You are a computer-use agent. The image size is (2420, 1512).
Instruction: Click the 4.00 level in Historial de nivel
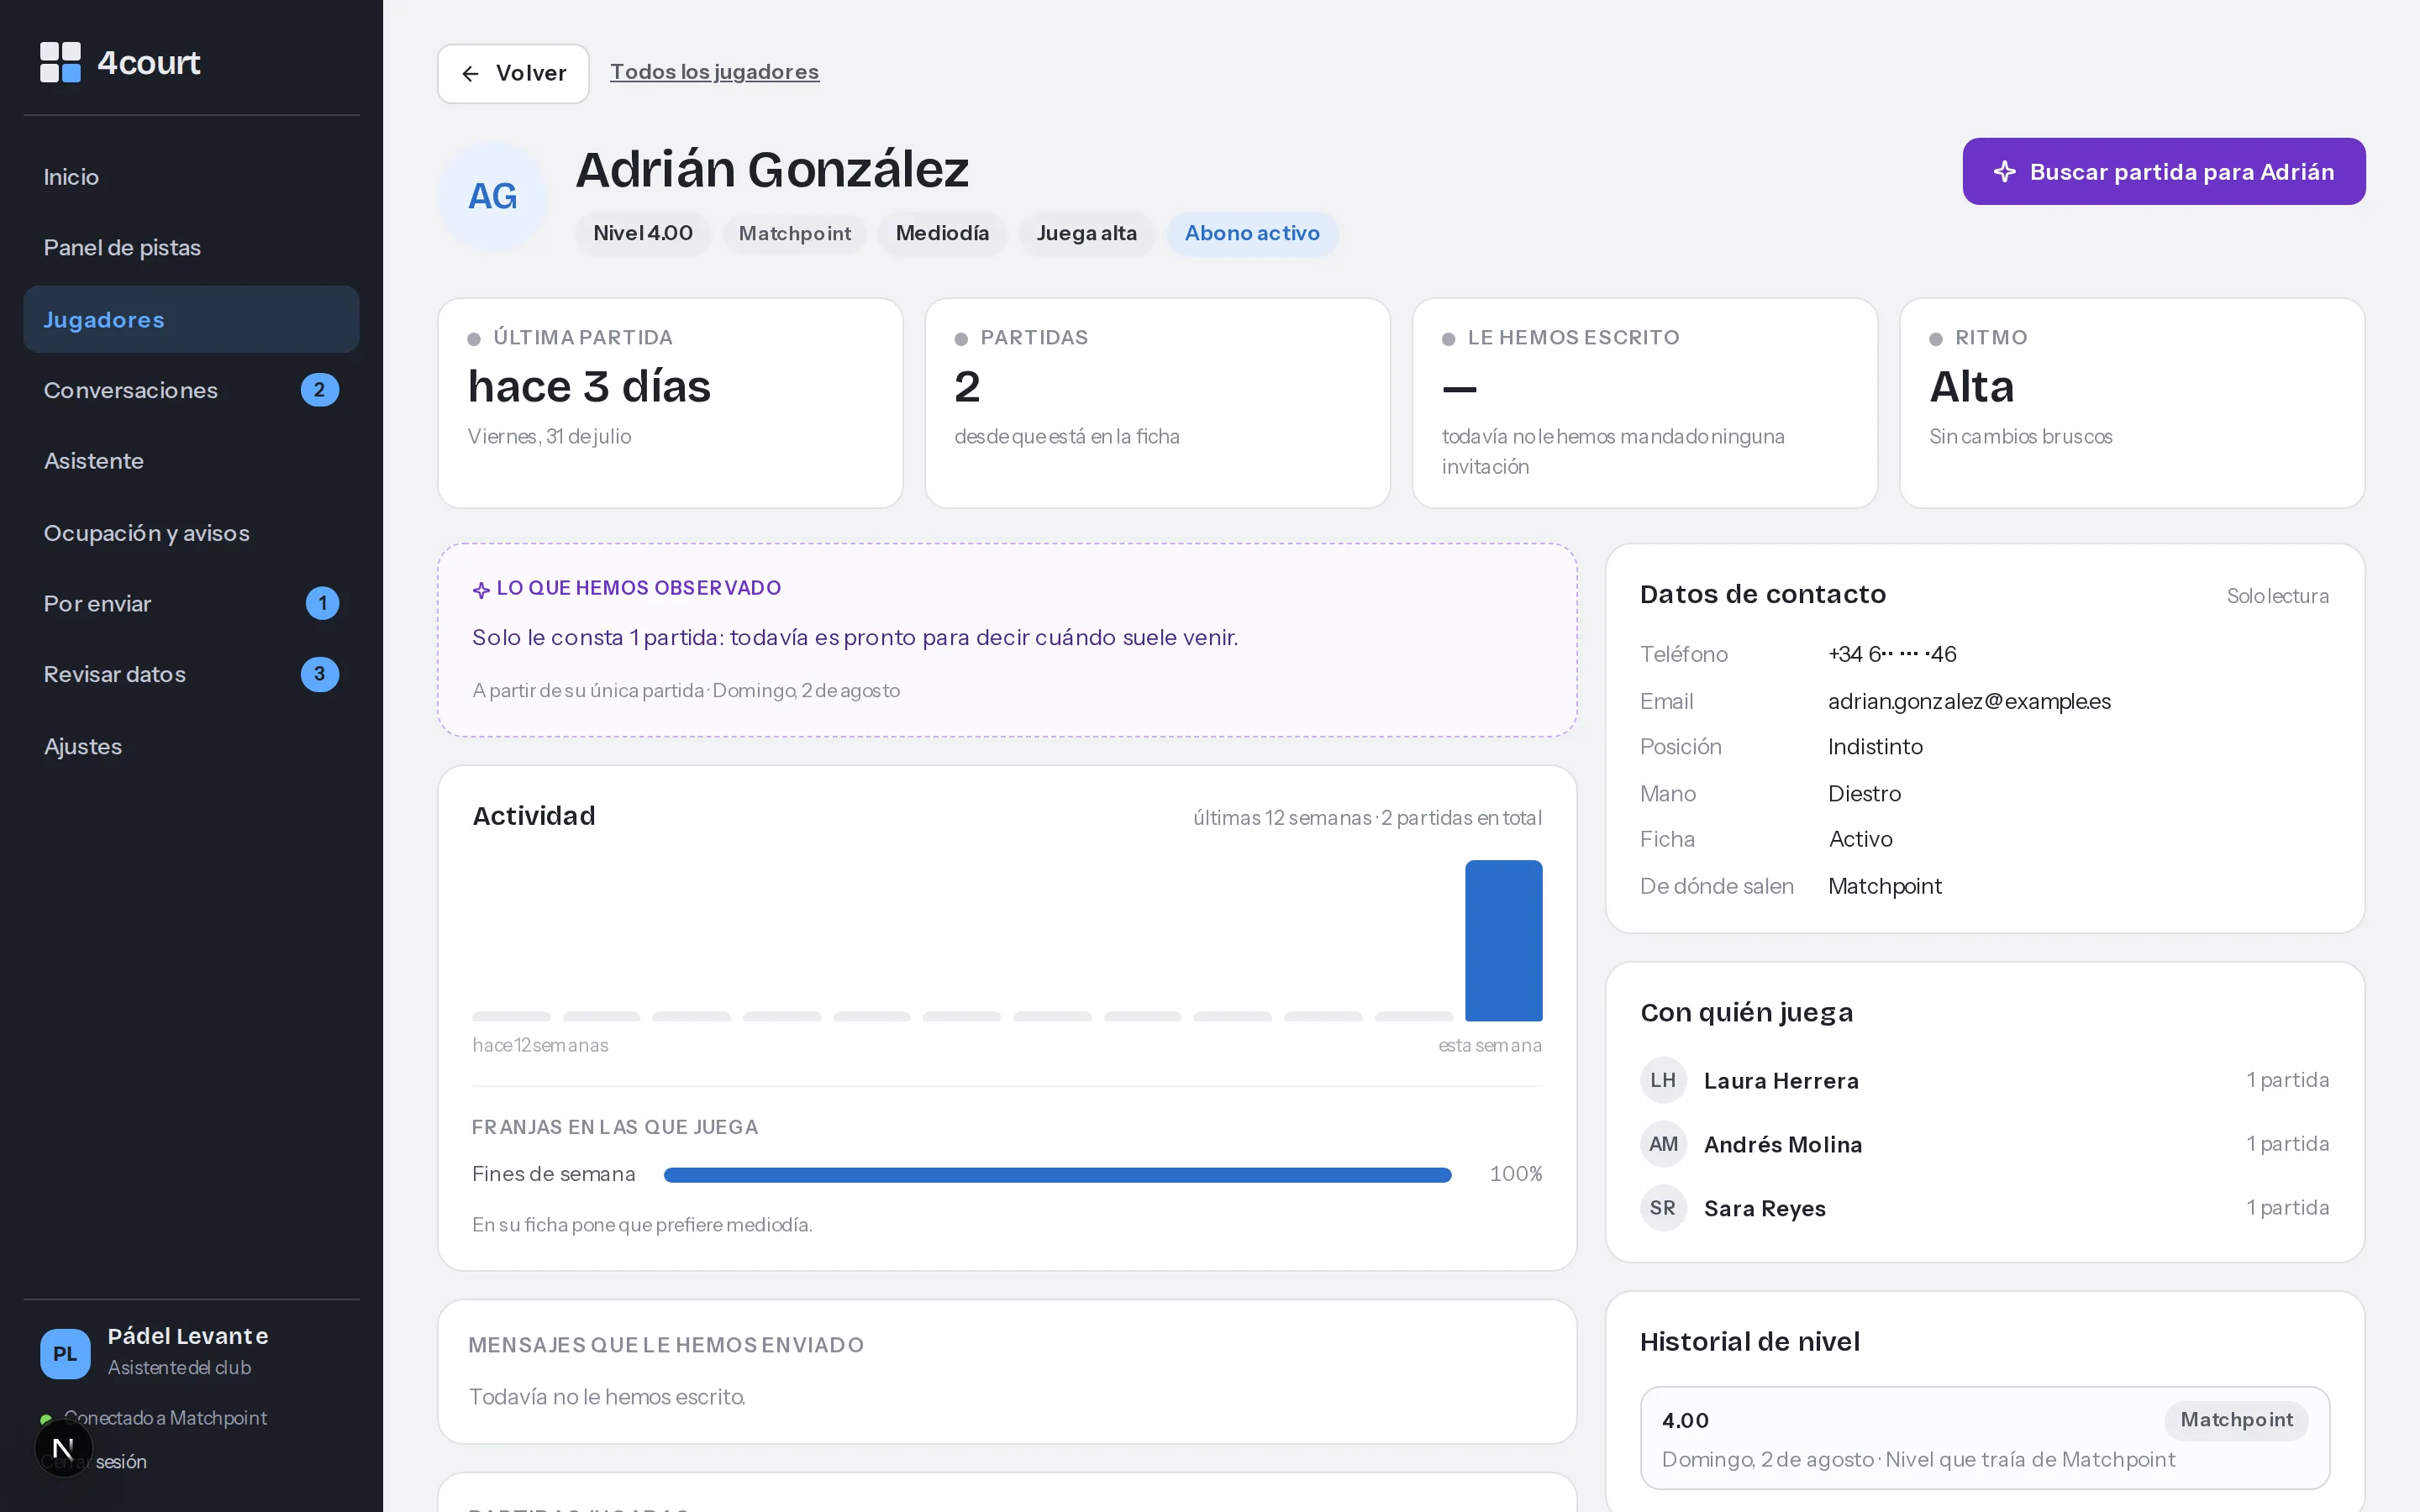[x=1685, y=1420]
